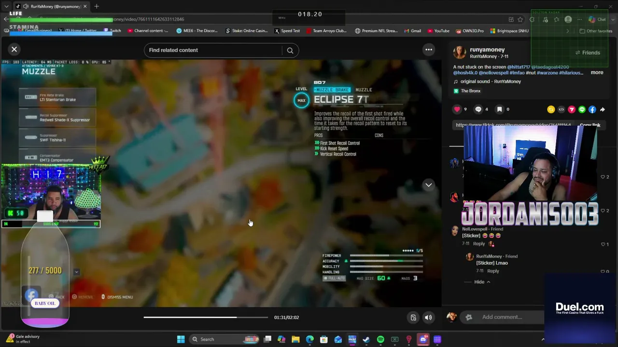Open the Premium NFL Stream bookmark
The image size is (618, 347).
(x=376, y=31)
